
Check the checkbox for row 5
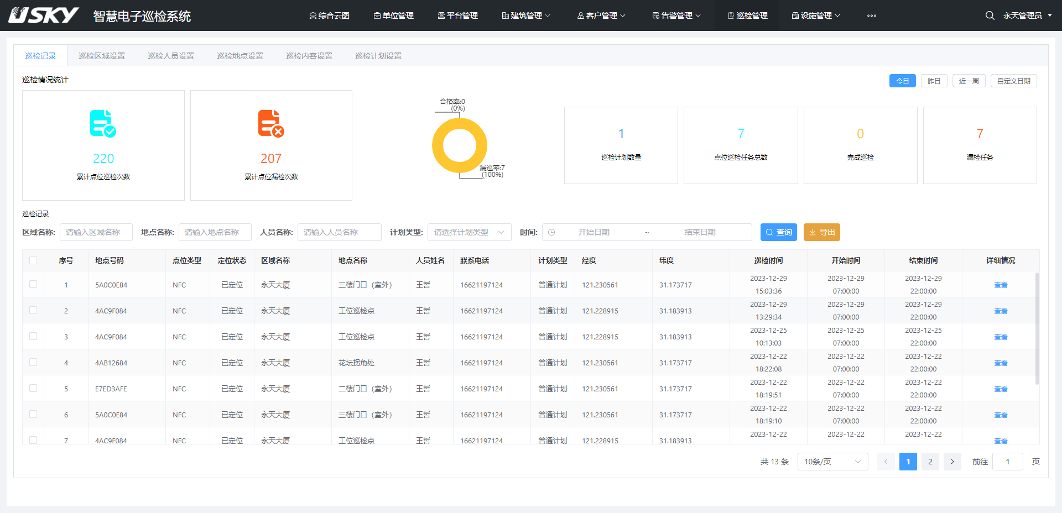(x=33, y=388)
